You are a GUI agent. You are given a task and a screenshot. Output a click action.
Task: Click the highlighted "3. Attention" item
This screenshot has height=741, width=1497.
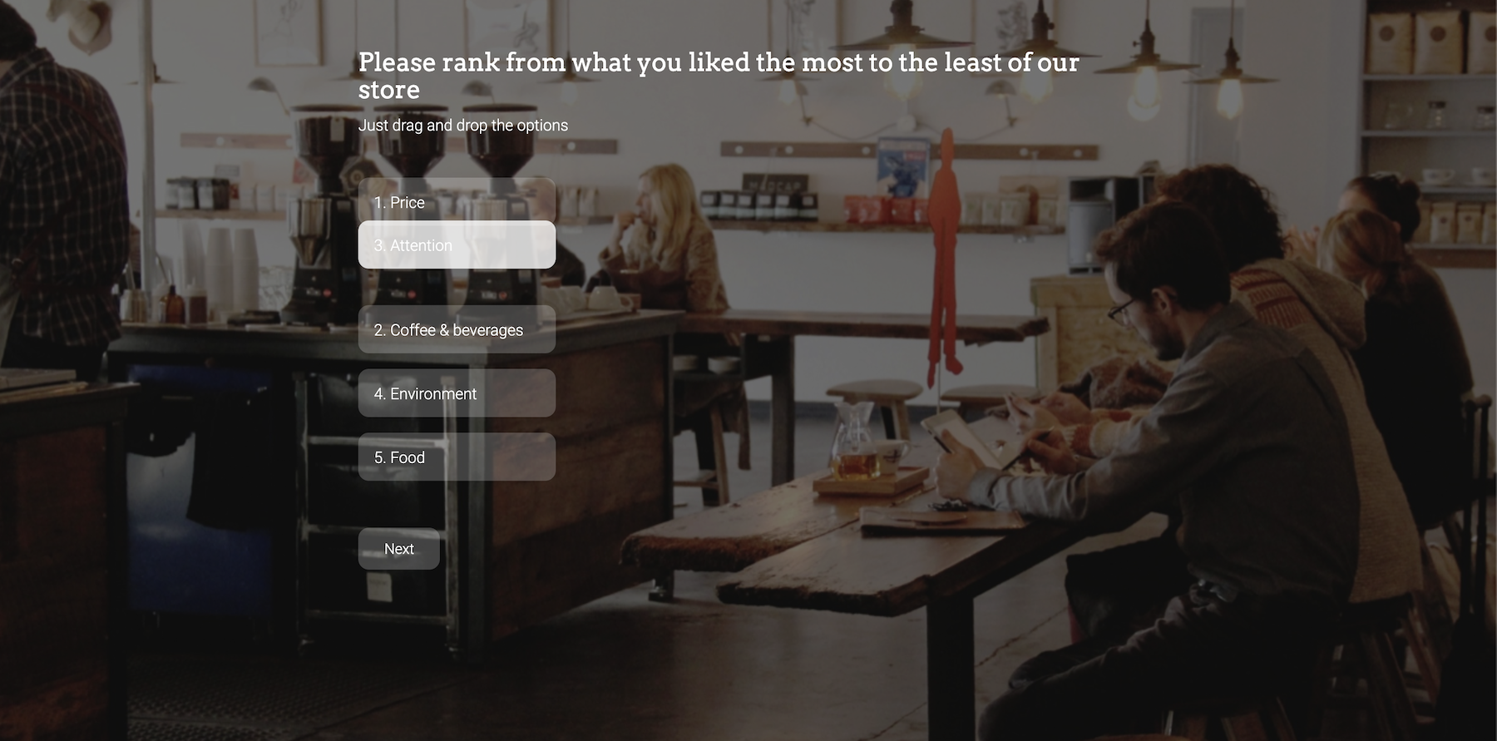[x=457, y=245]
